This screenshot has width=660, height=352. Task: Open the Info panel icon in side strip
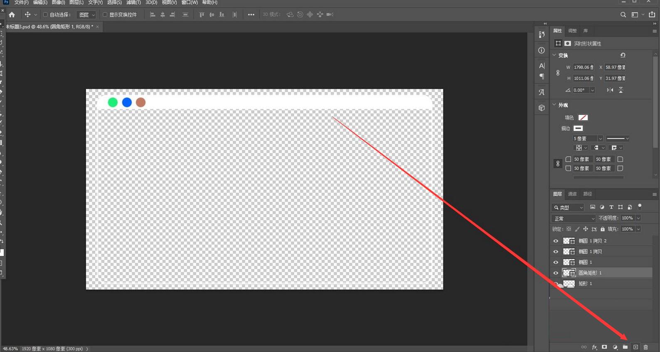(x=542, y=50)
